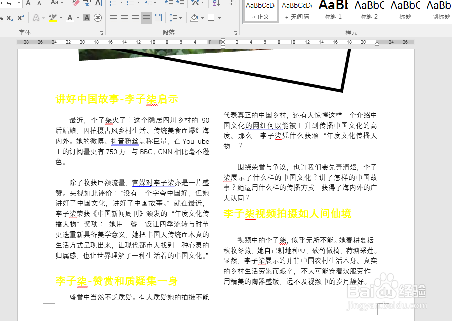Select the text highlight color icon
The image size is (452, 321).
[x=52, y=17]
